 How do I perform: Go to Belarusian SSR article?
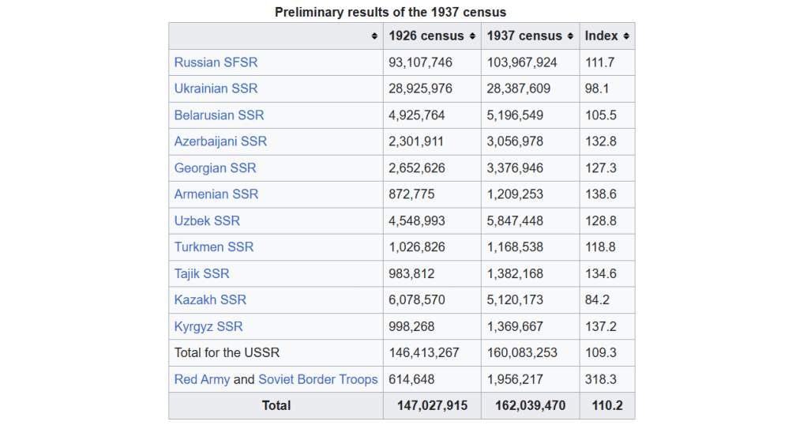coord(219,115)
